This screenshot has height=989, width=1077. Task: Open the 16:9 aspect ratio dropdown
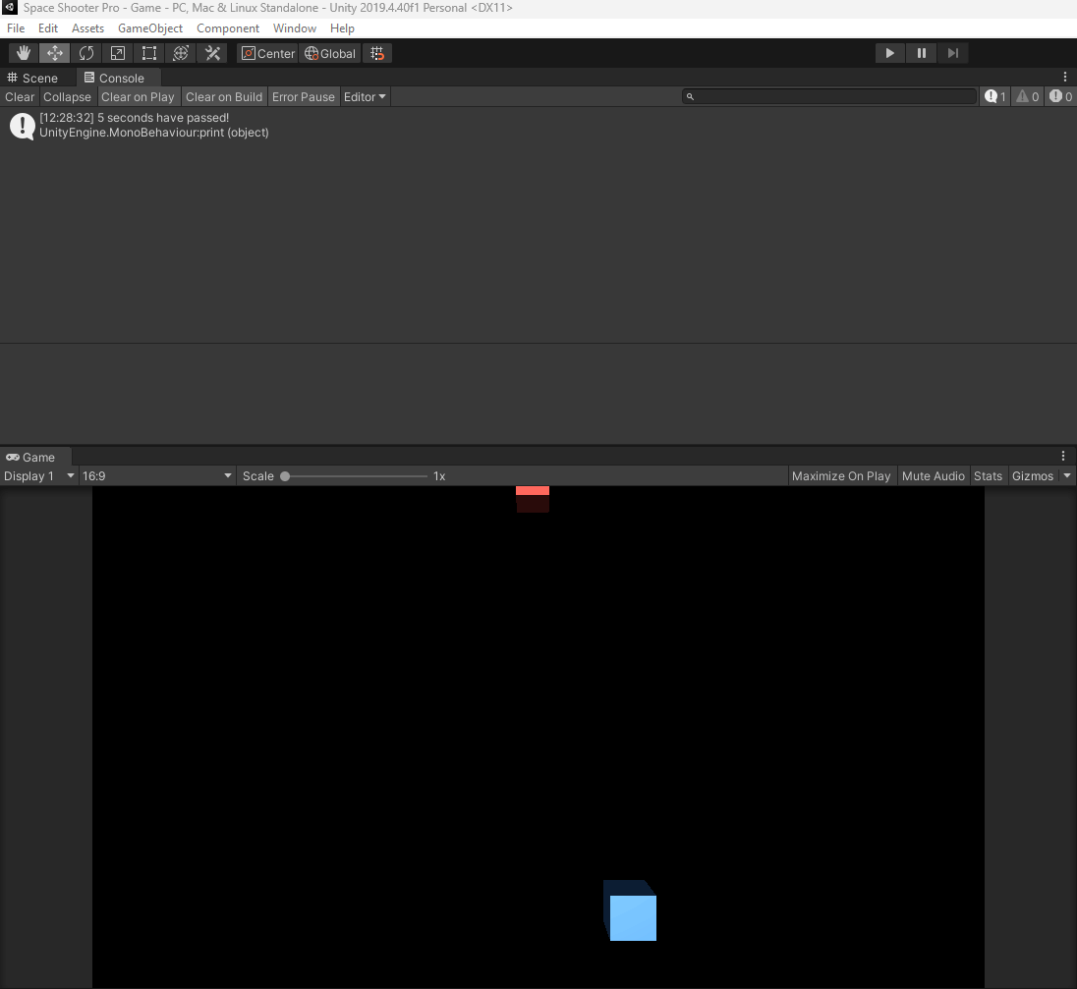pos(157,475)
